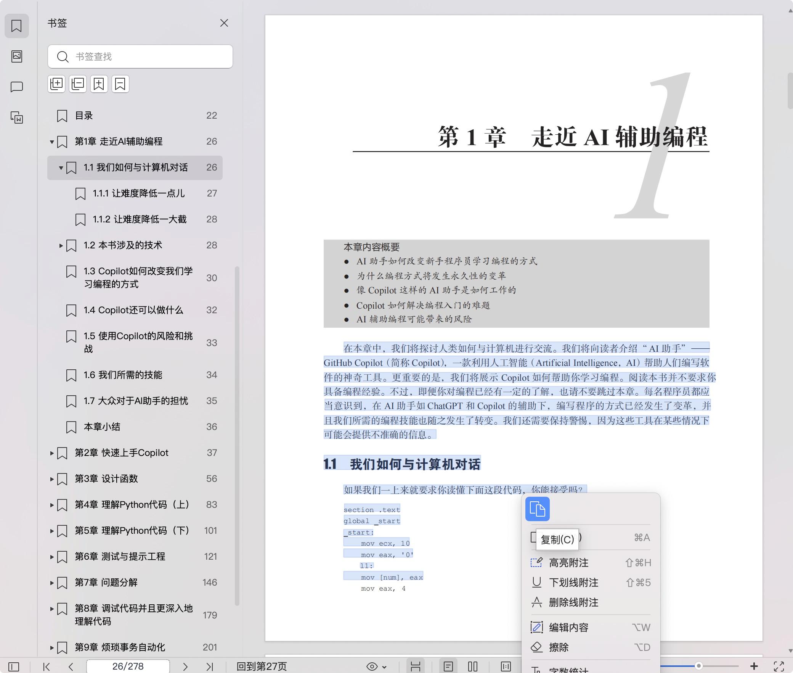793x673 pixels.
Task: Switch to single-page view mode
Action: pos(448,667)
